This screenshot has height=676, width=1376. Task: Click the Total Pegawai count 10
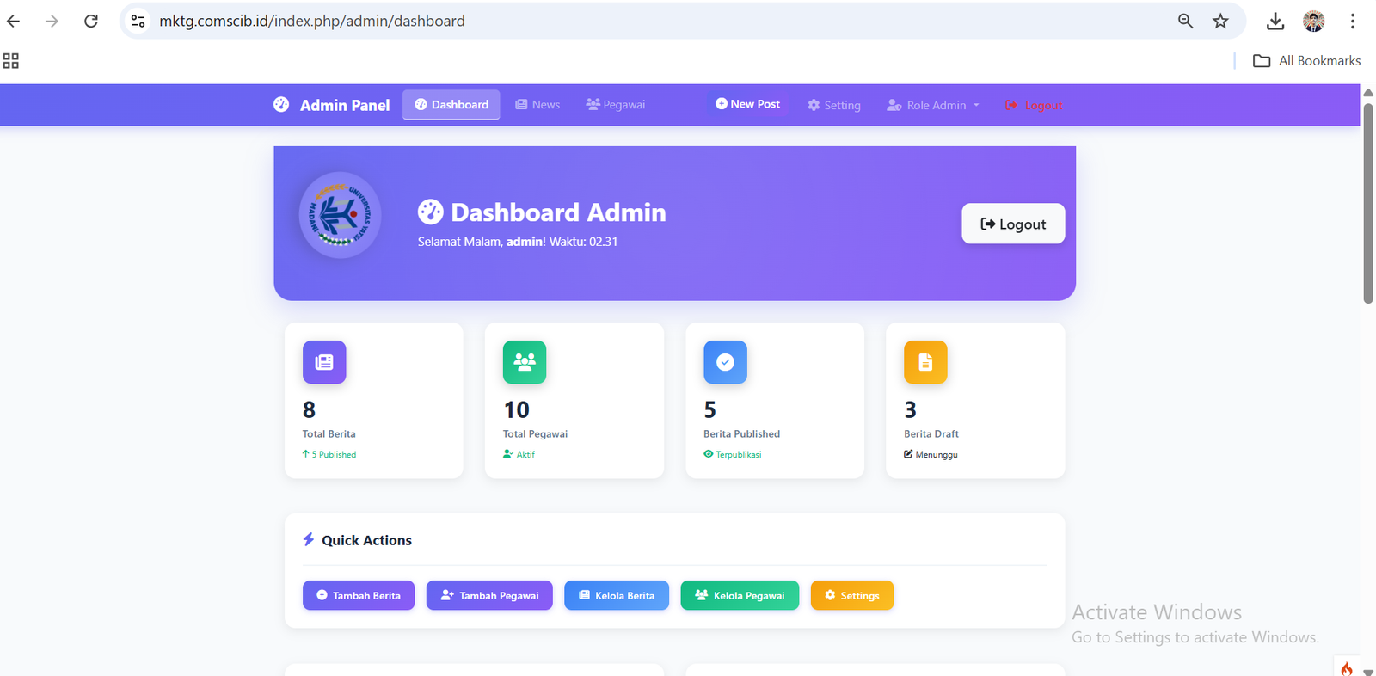tap(517, 409)
